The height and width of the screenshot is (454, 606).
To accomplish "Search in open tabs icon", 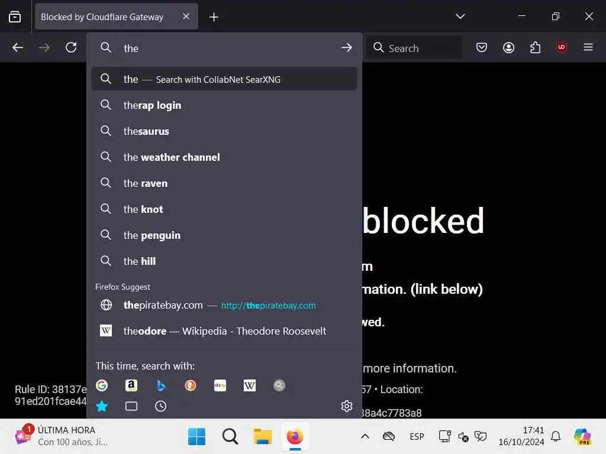I will (131, 406).
